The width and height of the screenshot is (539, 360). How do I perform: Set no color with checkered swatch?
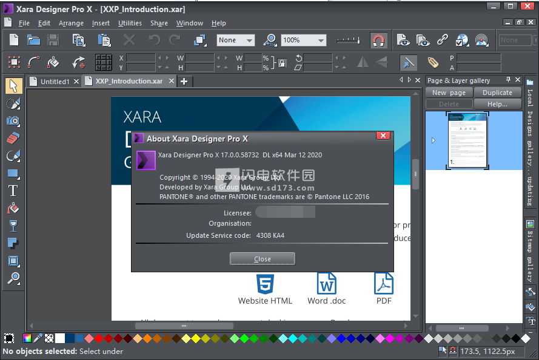49,338
